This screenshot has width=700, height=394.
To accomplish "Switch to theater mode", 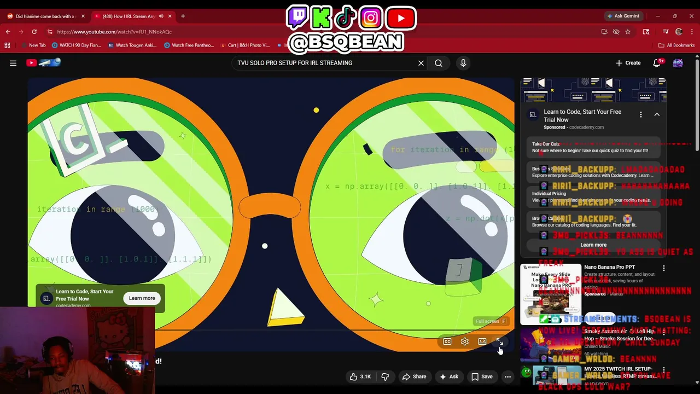I will pos(482,341).
